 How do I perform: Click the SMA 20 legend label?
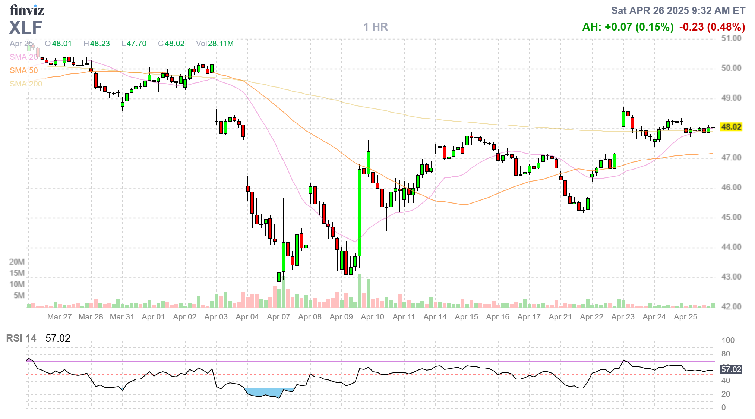tap(23, 57)
